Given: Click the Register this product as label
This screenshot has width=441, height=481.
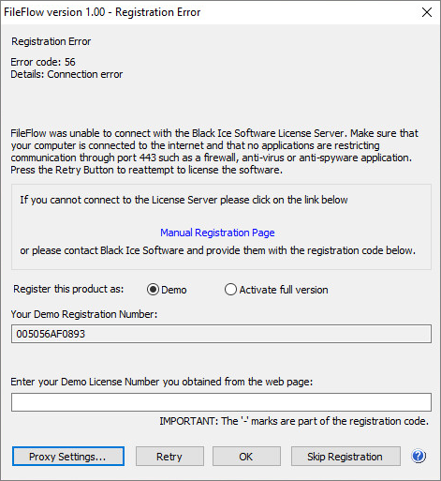Looking at the screenshot, I should [x=68, y=289].
